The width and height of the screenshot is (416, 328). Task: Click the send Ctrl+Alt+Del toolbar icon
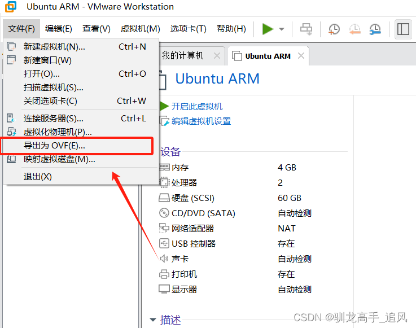tap(306, 29)
